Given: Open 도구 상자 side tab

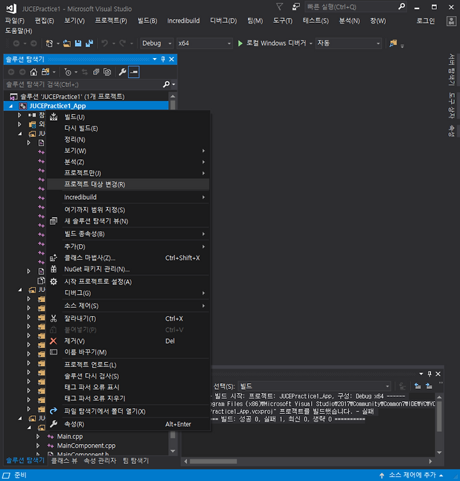Looking at the screenshot, I should 452,105.
